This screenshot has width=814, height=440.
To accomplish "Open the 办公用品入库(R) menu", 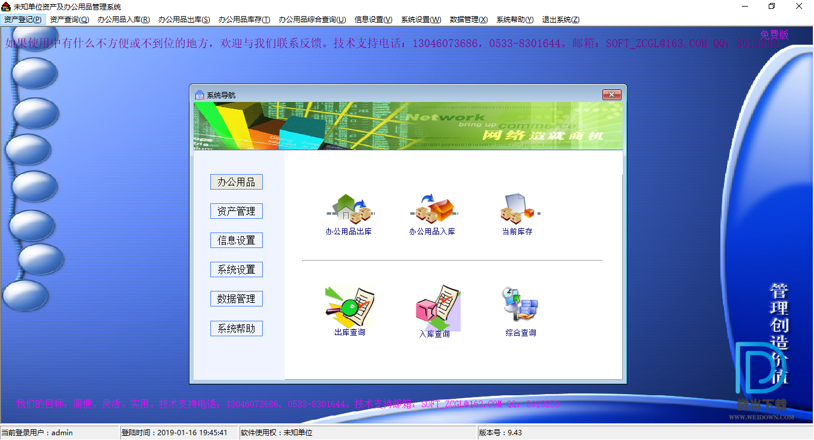I will [x=124, y=19].
